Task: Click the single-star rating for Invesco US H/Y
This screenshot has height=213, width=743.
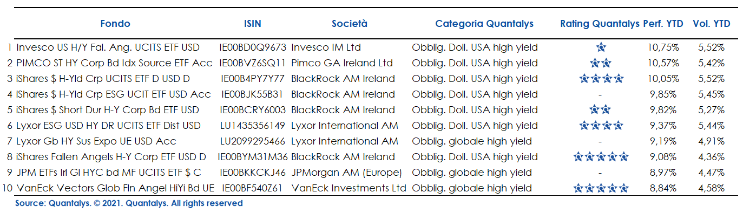Action: (x=601, y=47)
